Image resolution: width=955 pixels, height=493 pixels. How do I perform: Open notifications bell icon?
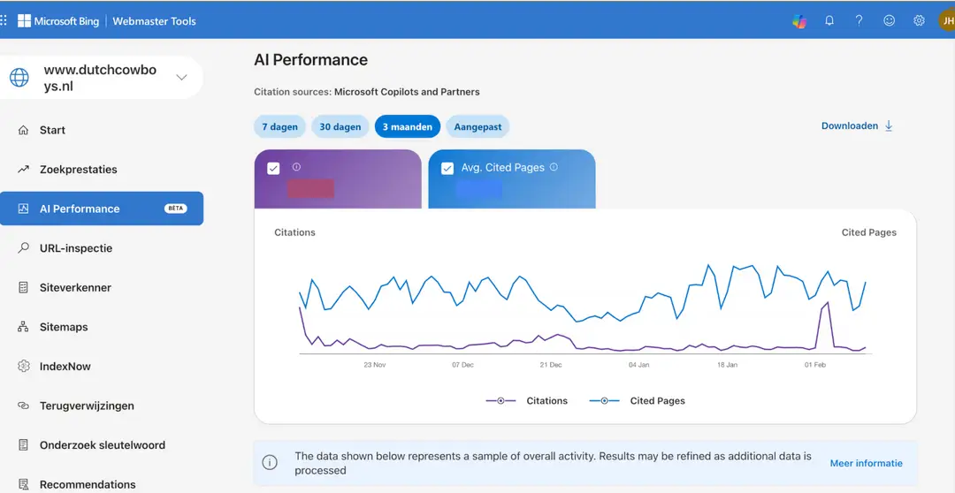click(829, 20)
